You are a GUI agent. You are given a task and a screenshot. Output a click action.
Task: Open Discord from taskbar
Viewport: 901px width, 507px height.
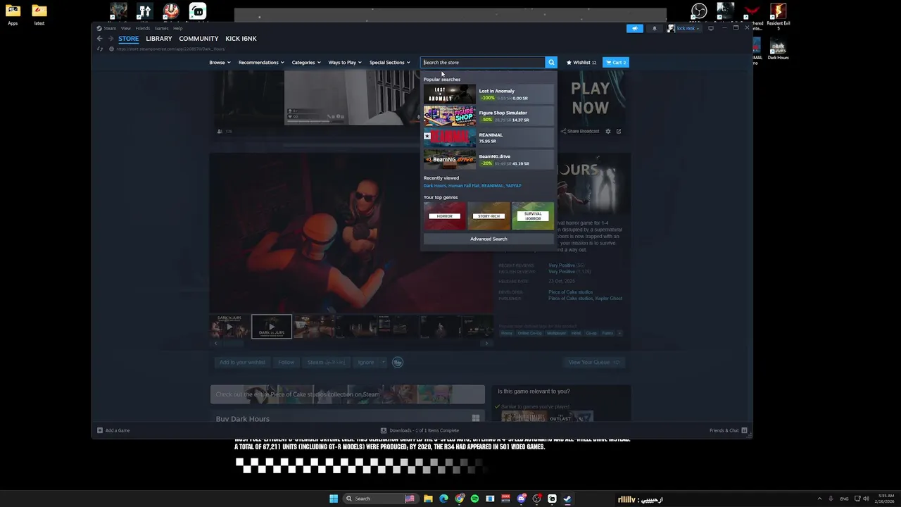(522, 499)
